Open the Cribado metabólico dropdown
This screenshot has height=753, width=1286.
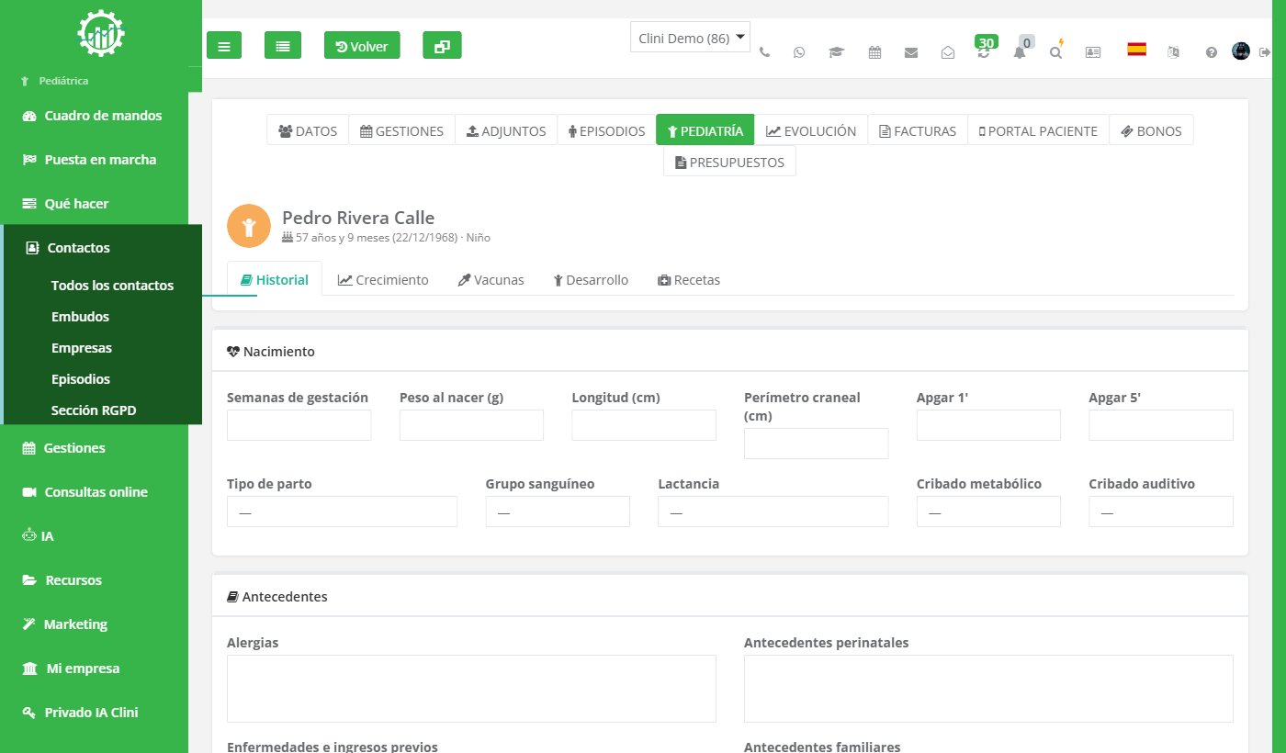[x=988, y=511]
